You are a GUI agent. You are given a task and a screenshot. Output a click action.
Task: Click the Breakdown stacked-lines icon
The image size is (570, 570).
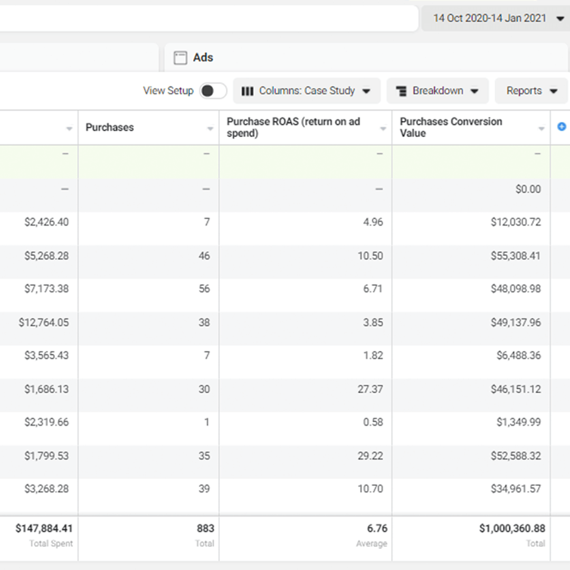click(402, 91)
